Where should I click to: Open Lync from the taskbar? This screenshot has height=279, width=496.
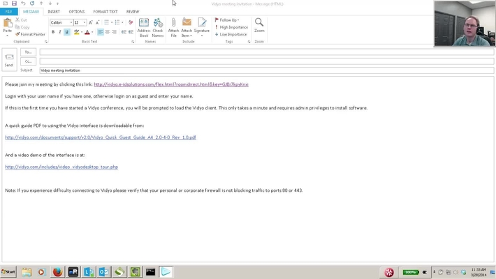(x=89, y=272)
